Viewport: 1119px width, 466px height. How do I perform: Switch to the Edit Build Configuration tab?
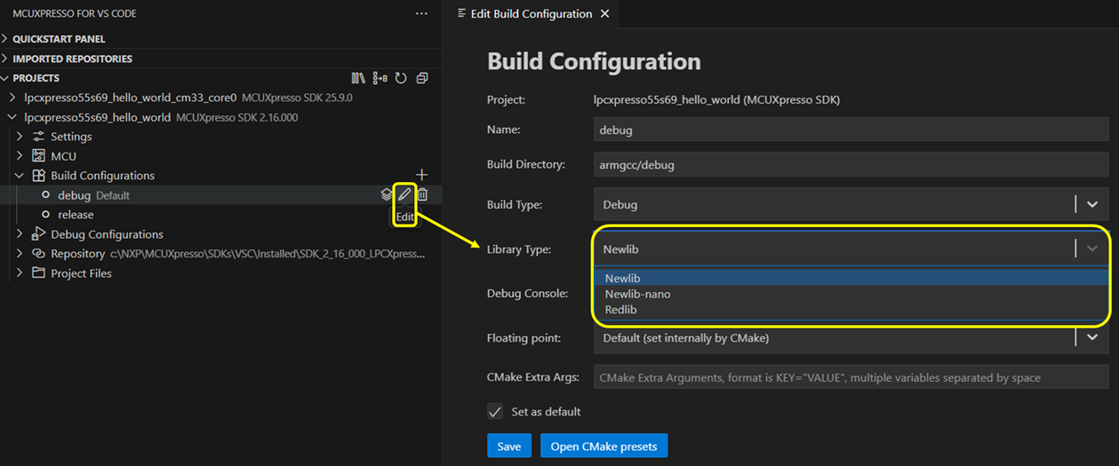(x=530, y=14)
